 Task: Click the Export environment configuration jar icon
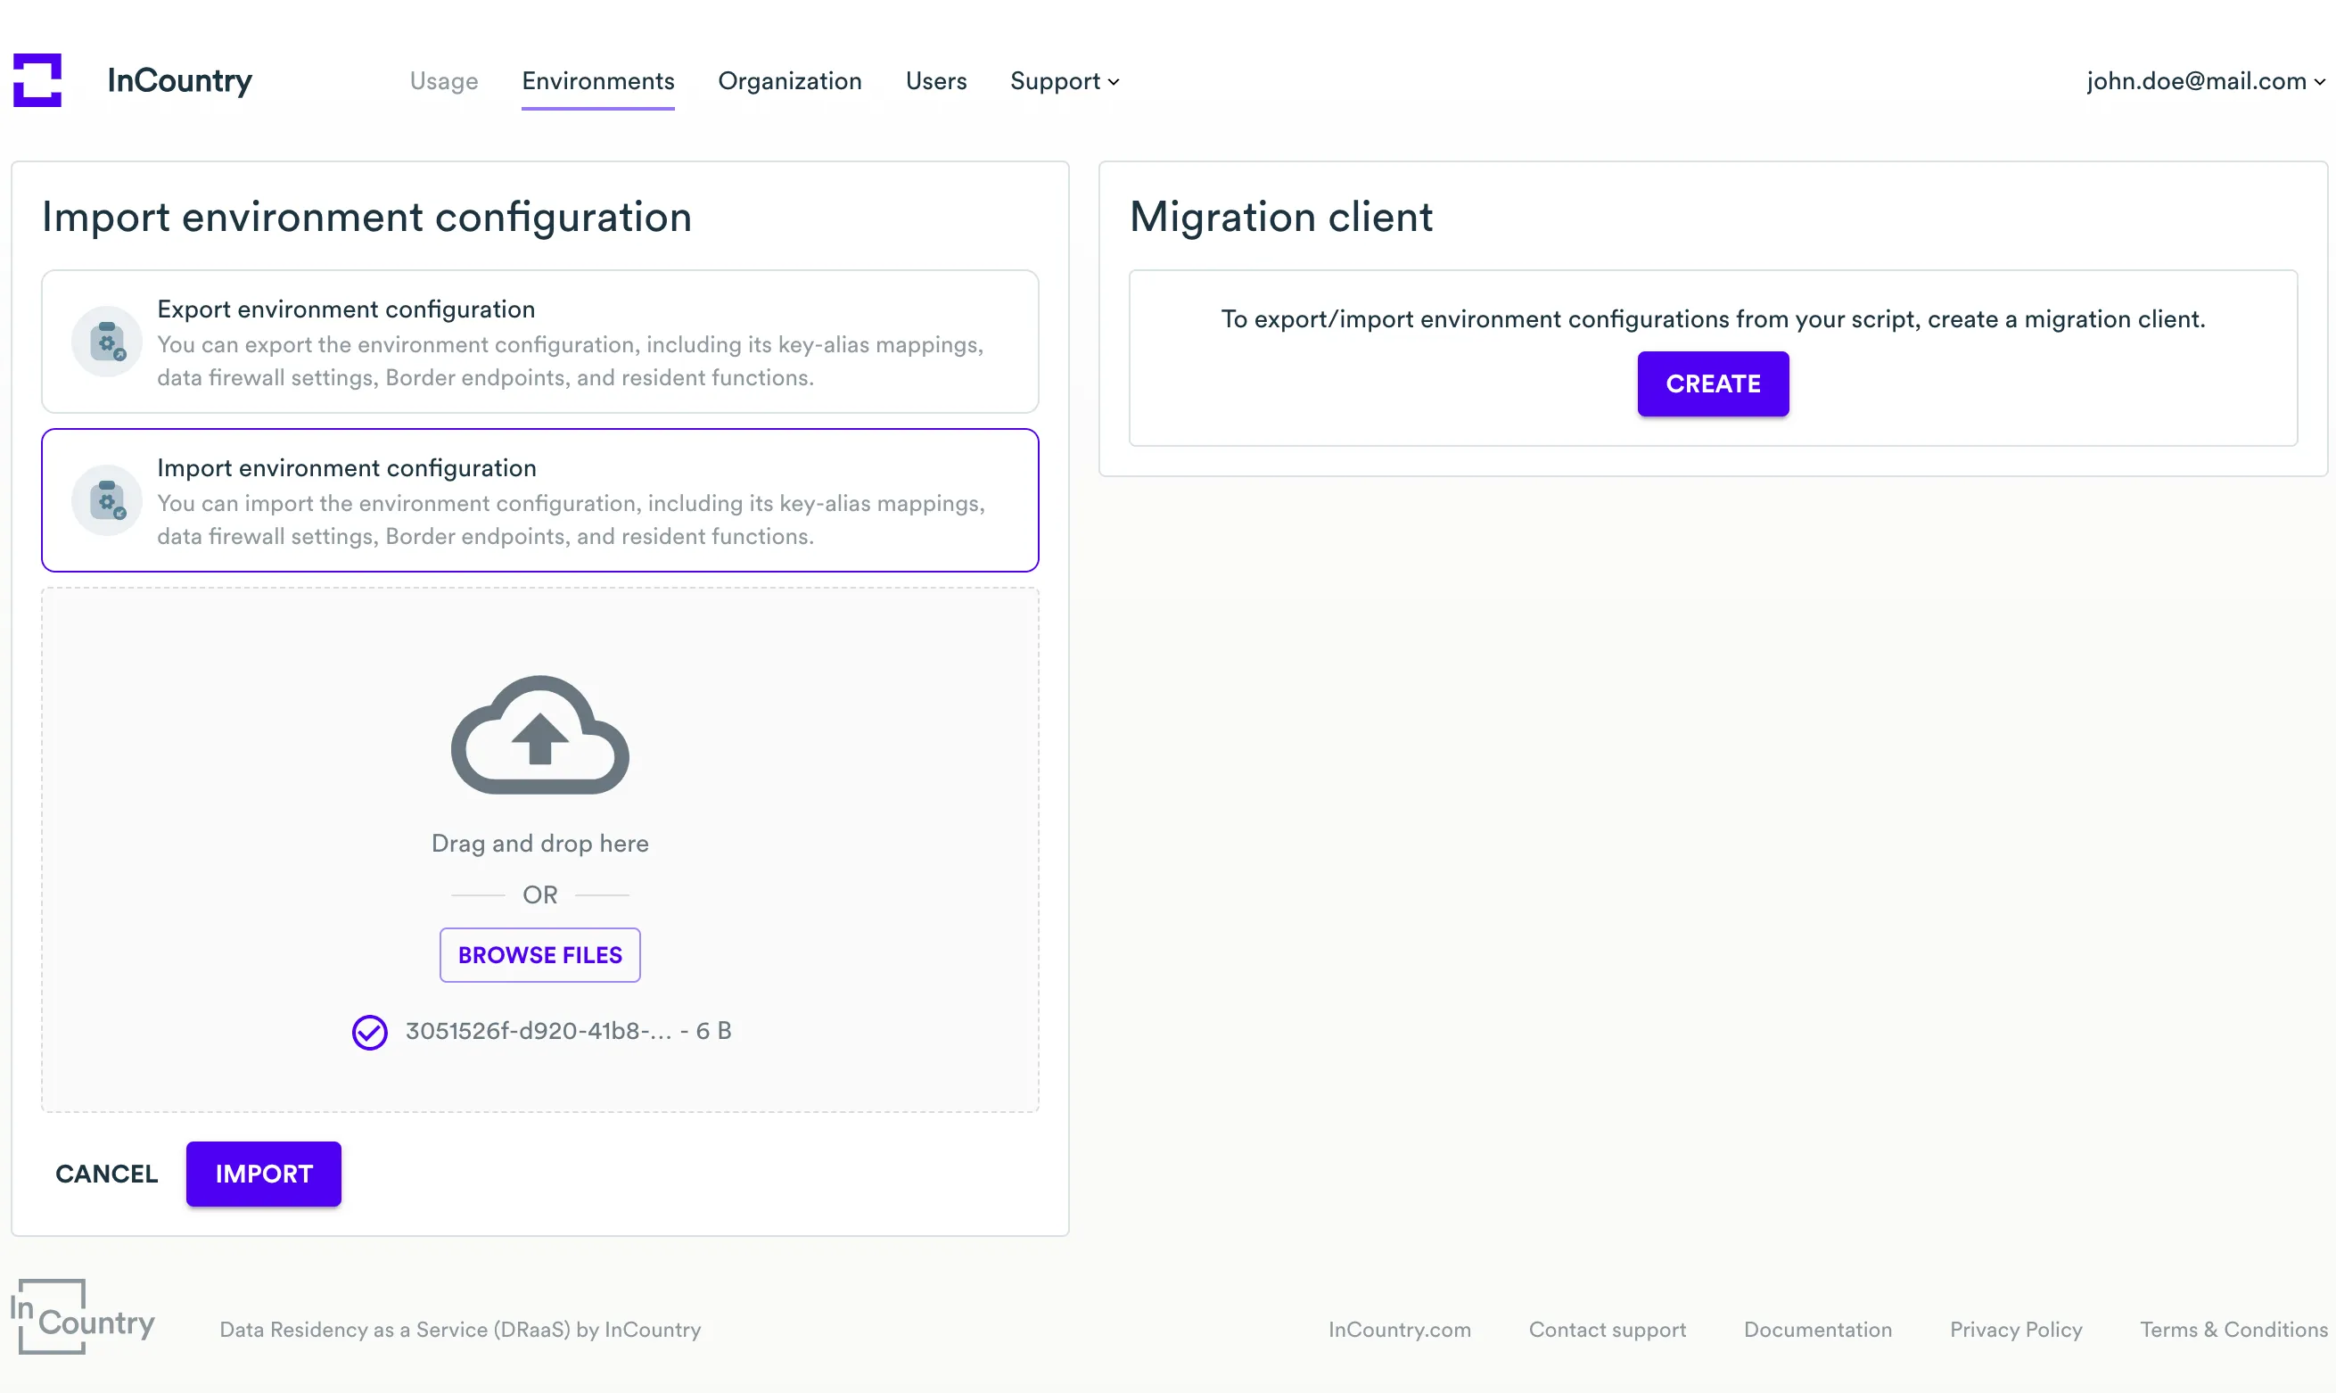click(106, 342)
